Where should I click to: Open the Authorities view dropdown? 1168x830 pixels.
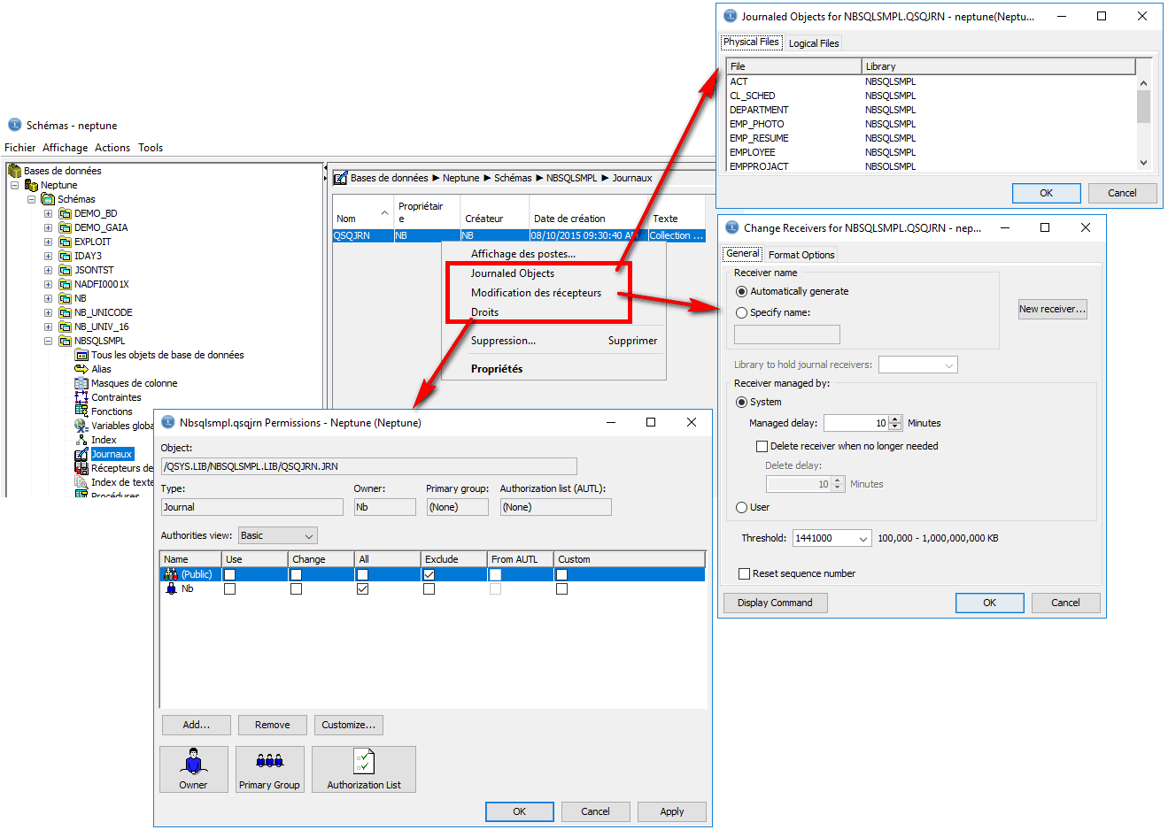coord(277,535)
